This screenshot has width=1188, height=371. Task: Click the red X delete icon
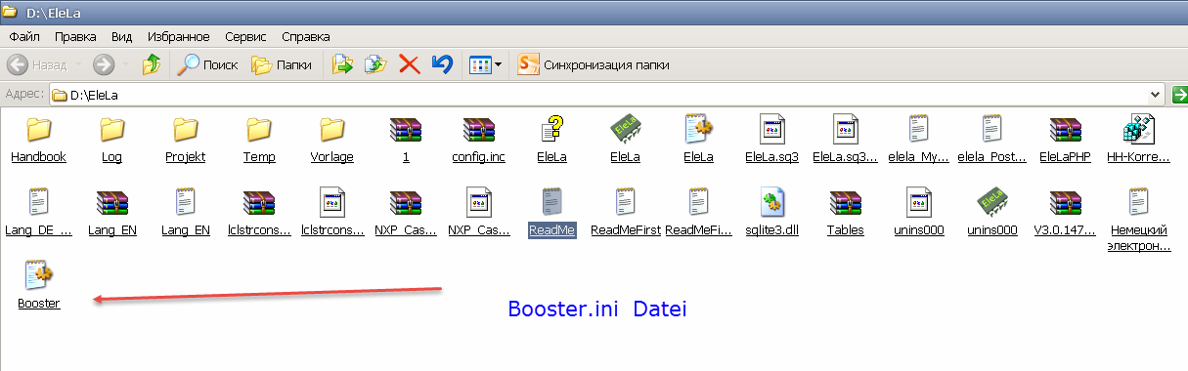410,64
